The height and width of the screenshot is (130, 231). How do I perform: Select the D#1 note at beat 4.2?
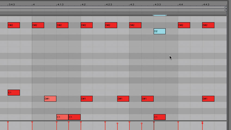87,99
